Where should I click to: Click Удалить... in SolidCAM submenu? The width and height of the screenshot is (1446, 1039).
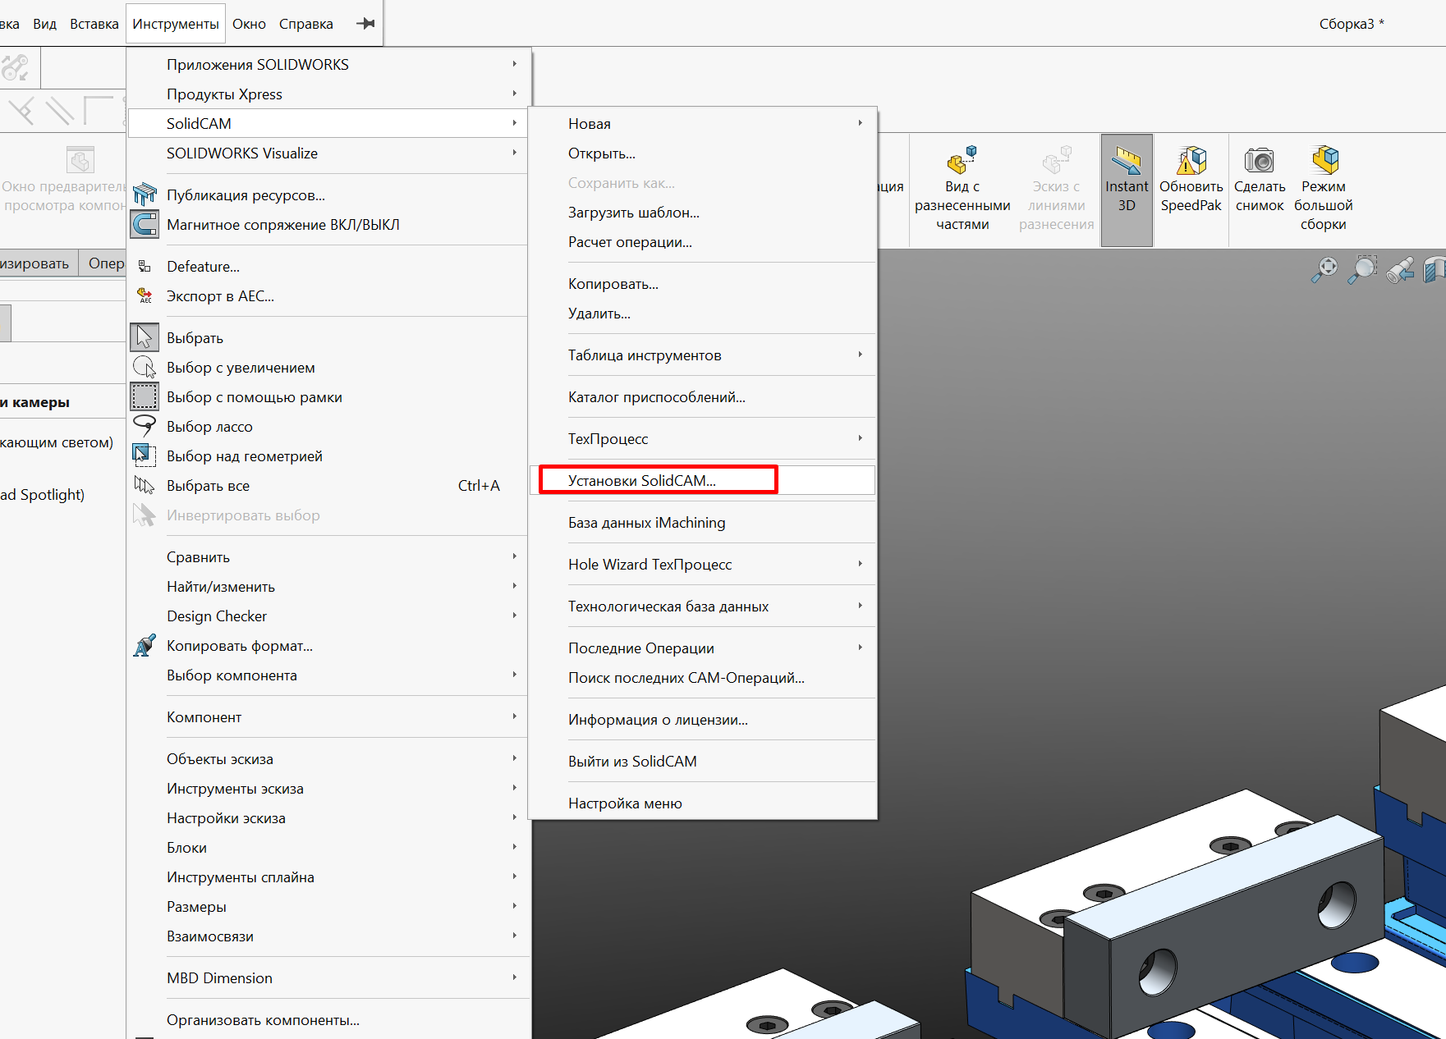click(703, 314)
